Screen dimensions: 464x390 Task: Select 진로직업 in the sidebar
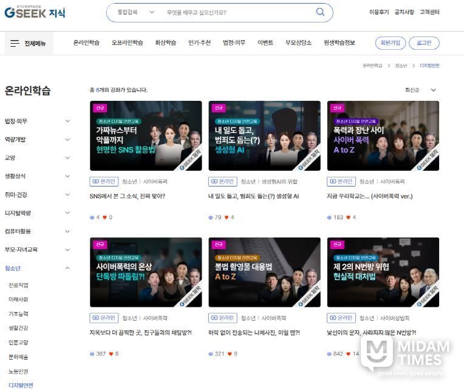tap(18, 285)
